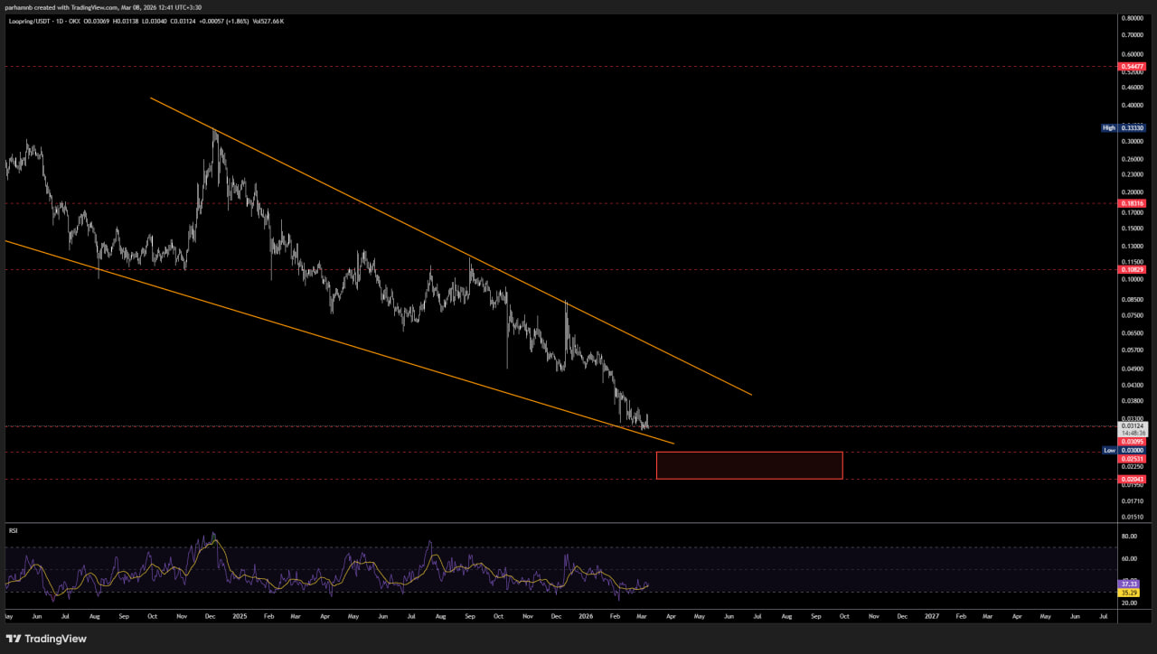This screenshot has width=1157, height=654.
Task: Click the RSI indicator label
Action: 14,531
